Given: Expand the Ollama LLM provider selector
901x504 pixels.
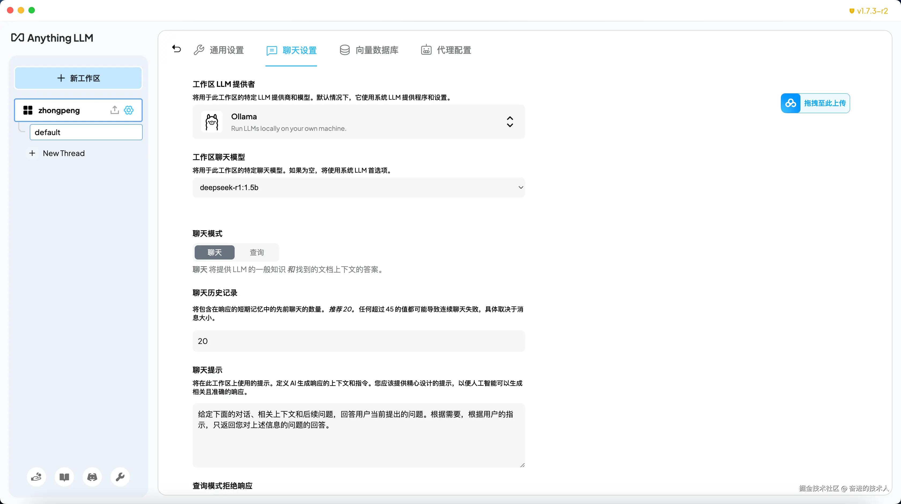Looking at the screenshot, I should [x=359, y=122].
